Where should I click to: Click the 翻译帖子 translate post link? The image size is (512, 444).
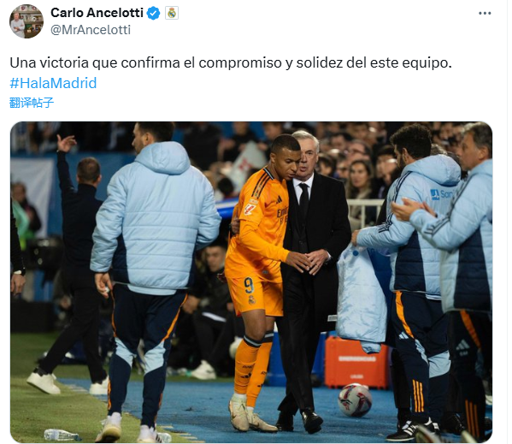point(32,103)
